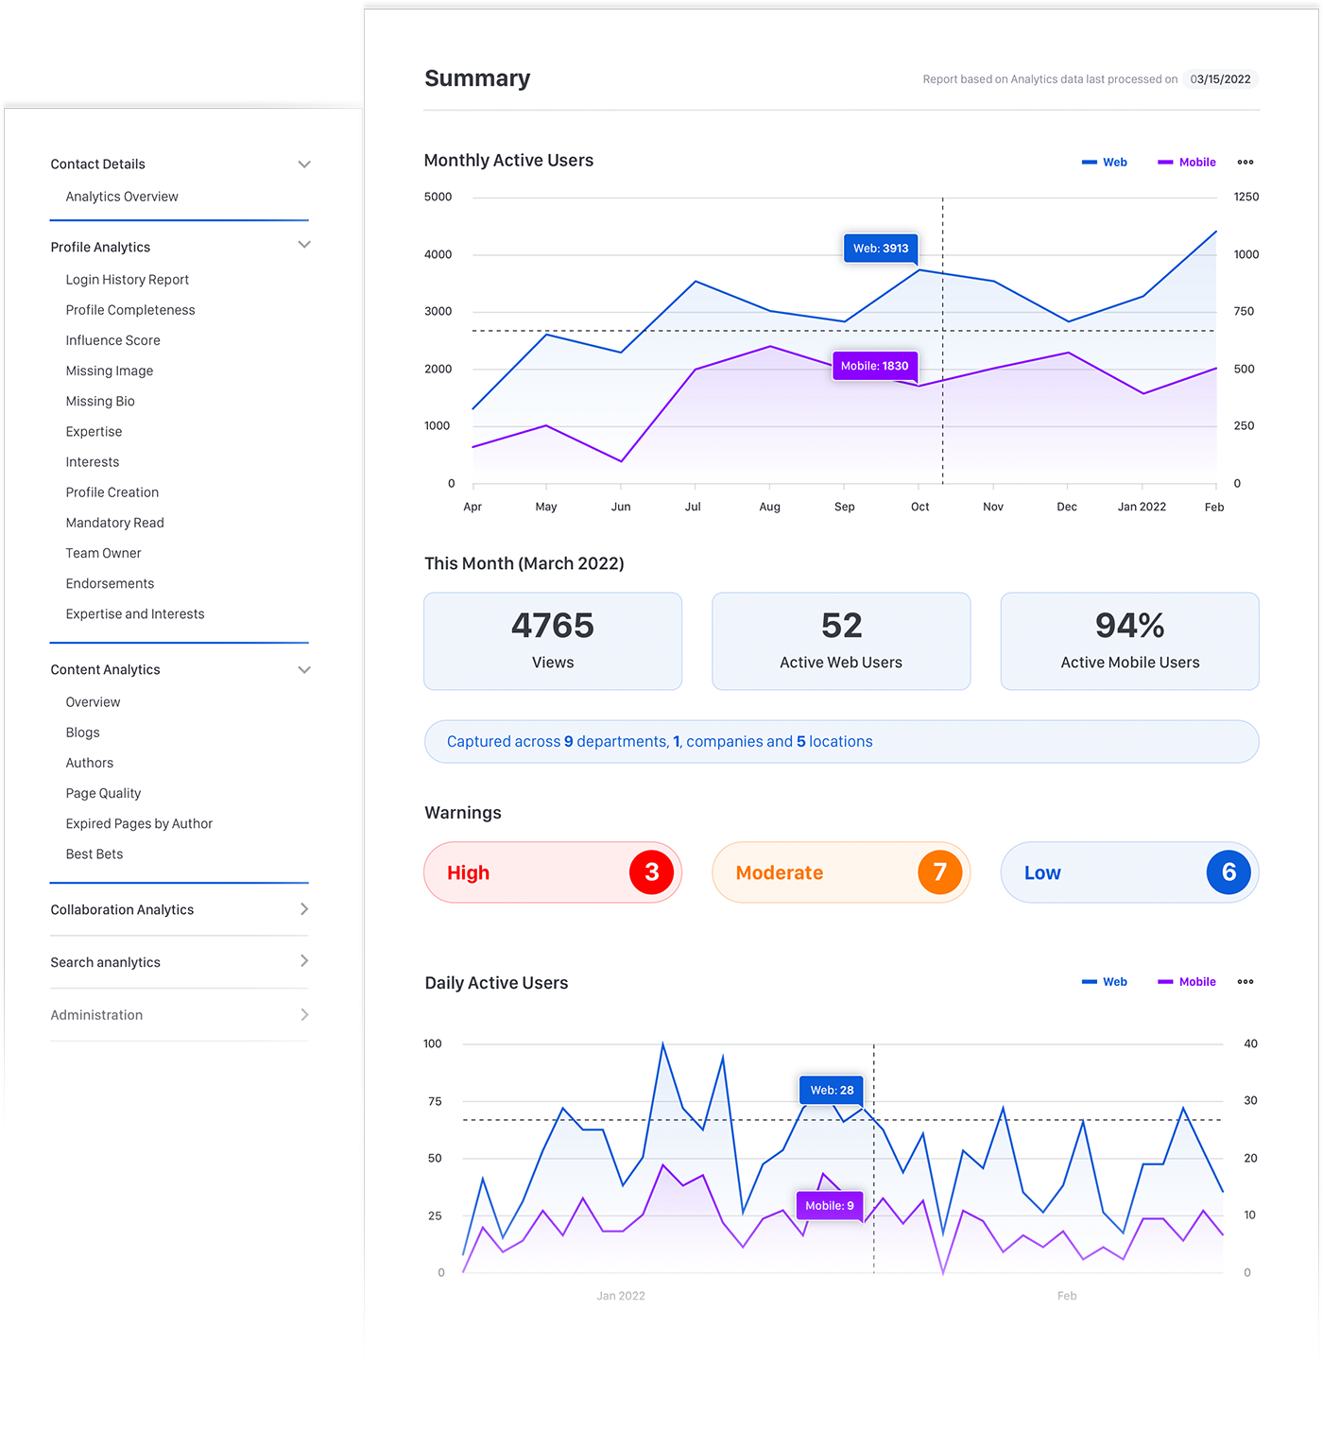Open Profile Creation report
The image size is (1323, 1431).
point(112,492)
